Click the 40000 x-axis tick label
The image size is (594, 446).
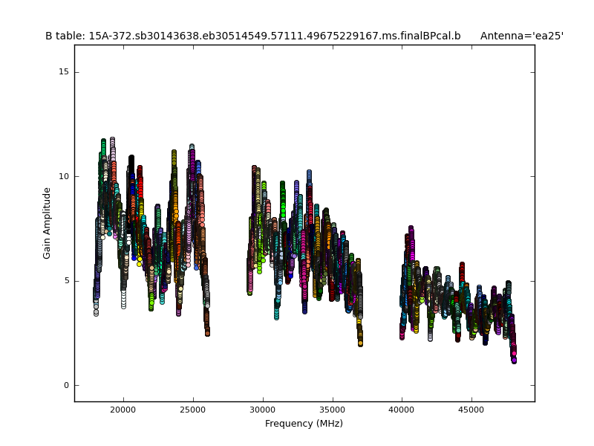pyautogui.click(x=402, y=409)
